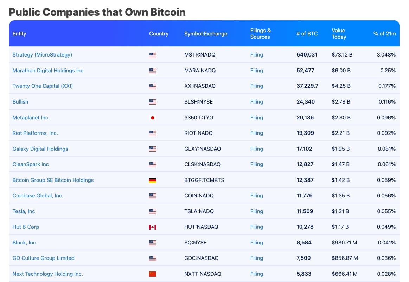Image resolution: width=409 pixels, height=282 pixels.
Task: Open Twenty One Capital (XXI) page
Action: [43, 86]
